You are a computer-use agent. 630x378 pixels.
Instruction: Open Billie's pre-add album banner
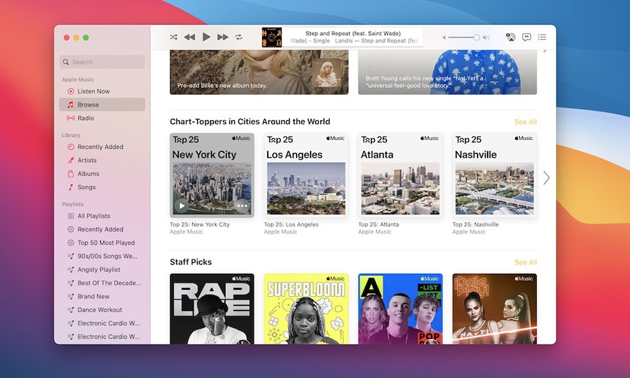click(259, 72)
